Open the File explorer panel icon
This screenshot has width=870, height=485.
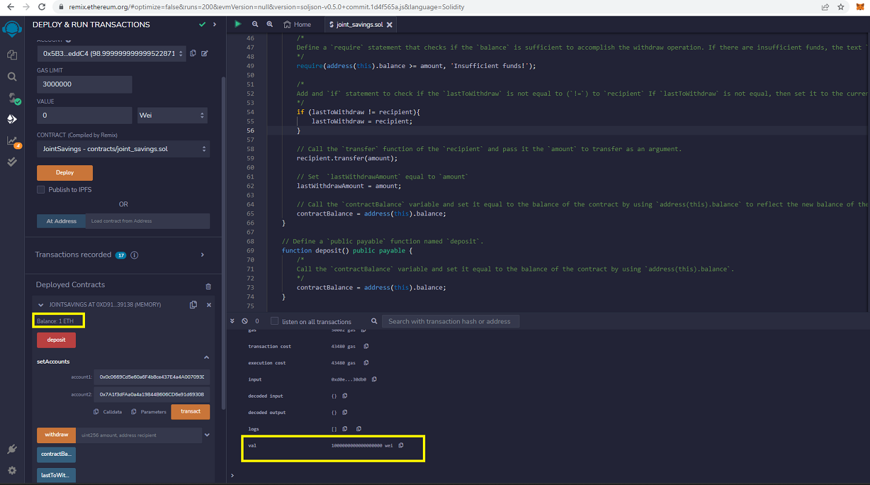12,55
